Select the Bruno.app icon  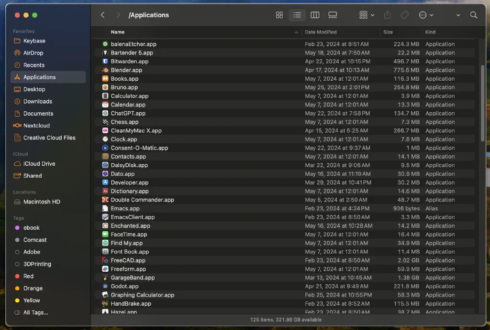tap(105, 87)
